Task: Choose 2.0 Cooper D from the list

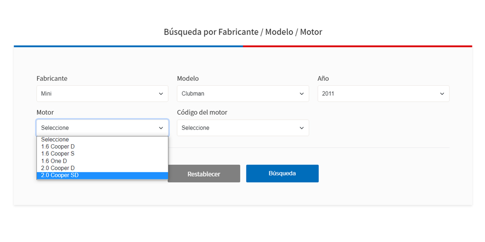Action: (102, 168)
